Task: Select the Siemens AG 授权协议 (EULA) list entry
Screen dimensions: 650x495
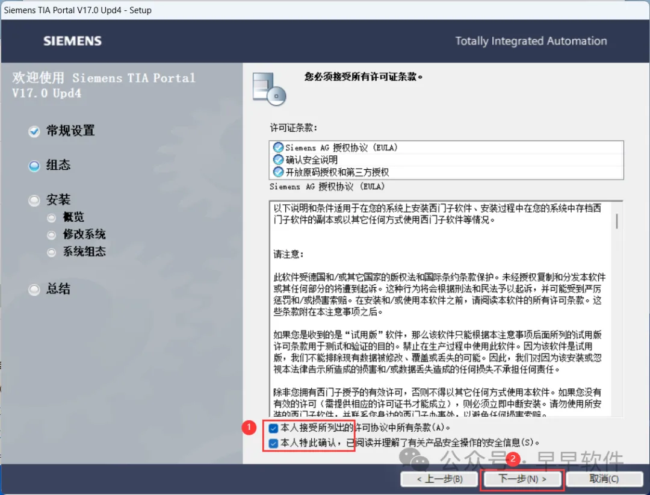Action: [x=446, y=148]
